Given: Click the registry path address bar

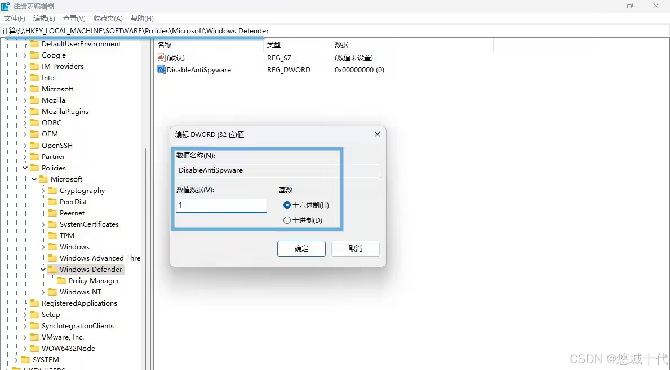Looking at the screenshot, I should point(335,31).
